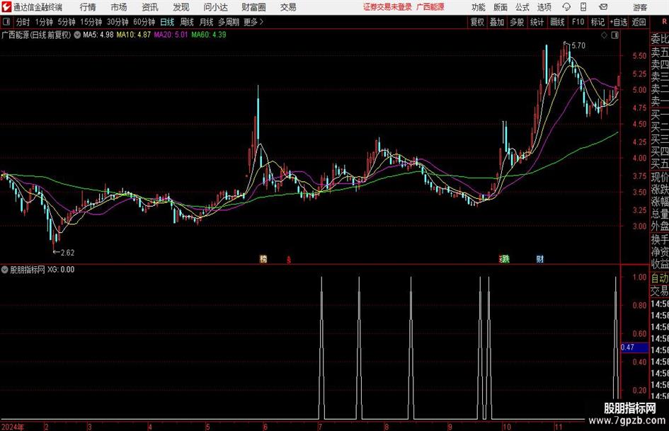Click the 多股 toolbar button

coord(517,22)
